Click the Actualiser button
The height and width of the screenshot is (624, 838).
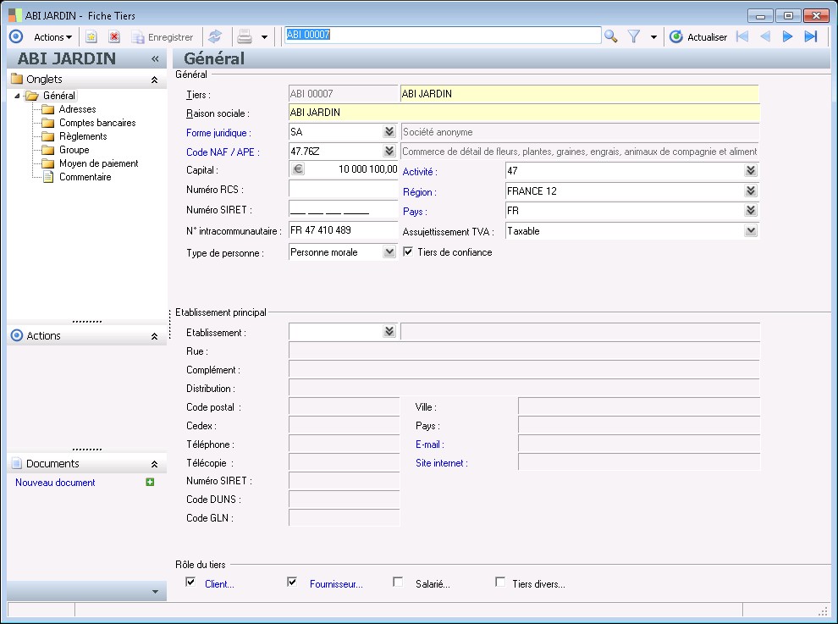[x=698, y=37]
